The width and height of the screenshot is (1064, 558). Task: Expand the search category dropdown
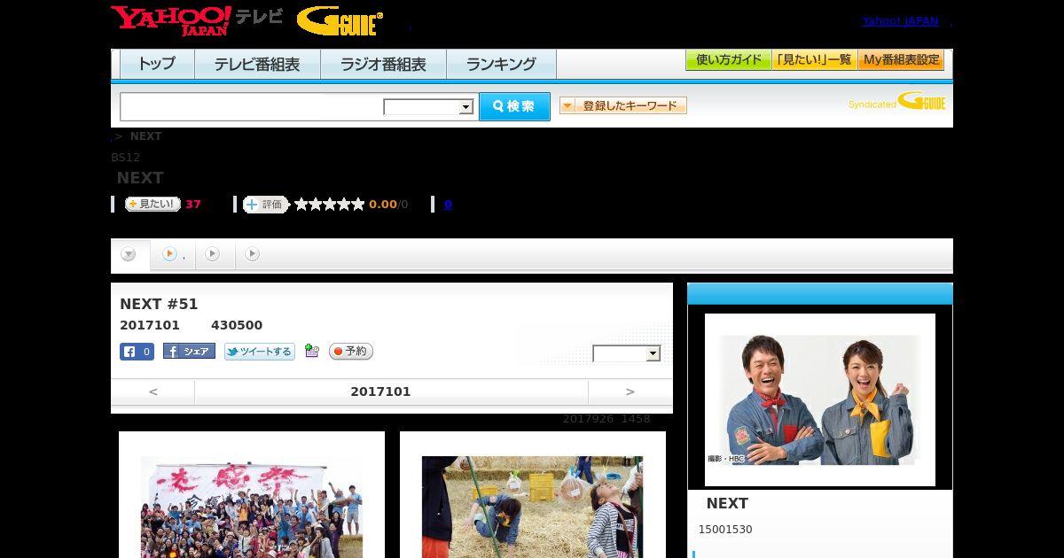click(x=428, y=107)
